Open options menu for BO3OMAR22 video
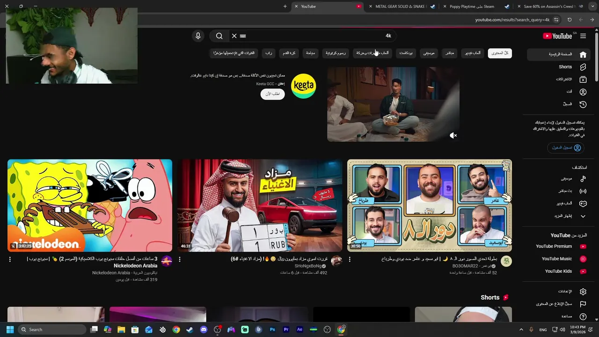599x337 pixels. (x=350, y=259)
